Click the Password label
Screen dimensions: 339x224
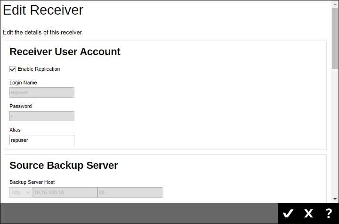point(21,106)
